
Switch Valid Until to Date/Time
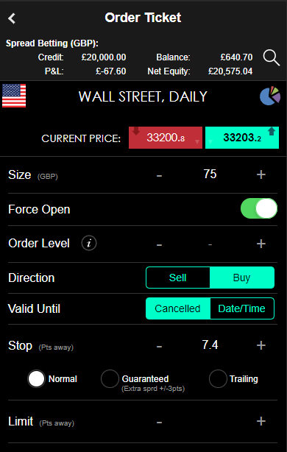242,308
